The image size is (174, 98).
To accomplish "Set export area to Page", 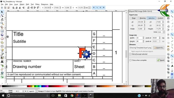I will pos(134,18).
